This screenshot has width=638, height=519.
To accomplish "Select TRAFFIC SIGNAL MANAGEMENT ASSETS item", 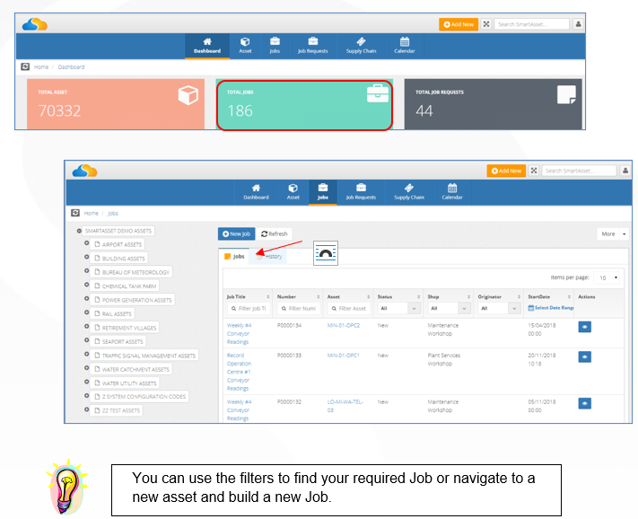I will click(144, 356).
